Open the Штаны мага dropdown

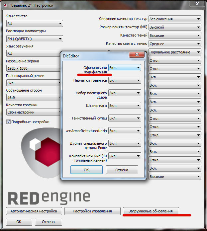(125, 106)
